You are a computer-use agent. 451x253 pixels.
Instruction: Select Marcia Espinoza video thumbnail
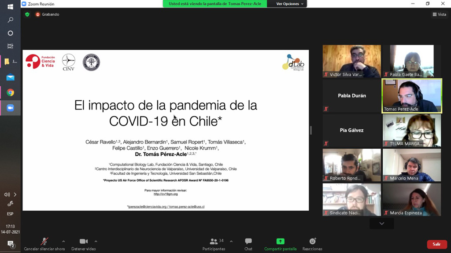(412, 199)
